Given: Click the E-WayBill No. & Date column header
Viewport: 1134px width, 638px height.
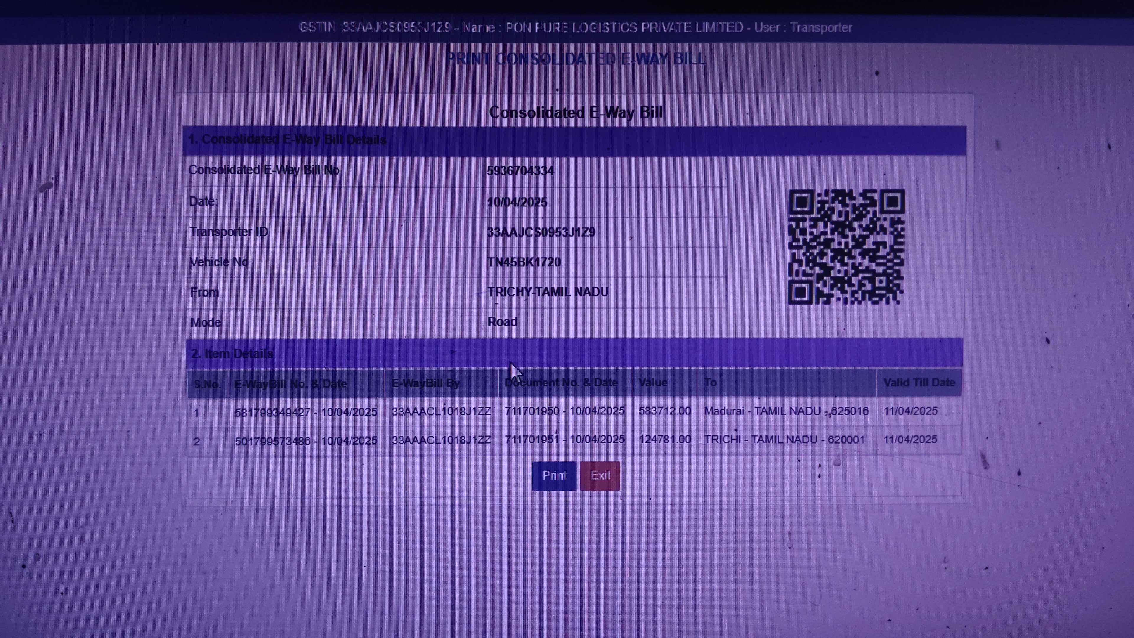Looking at the screenshot, I should [x=291, y=383].
